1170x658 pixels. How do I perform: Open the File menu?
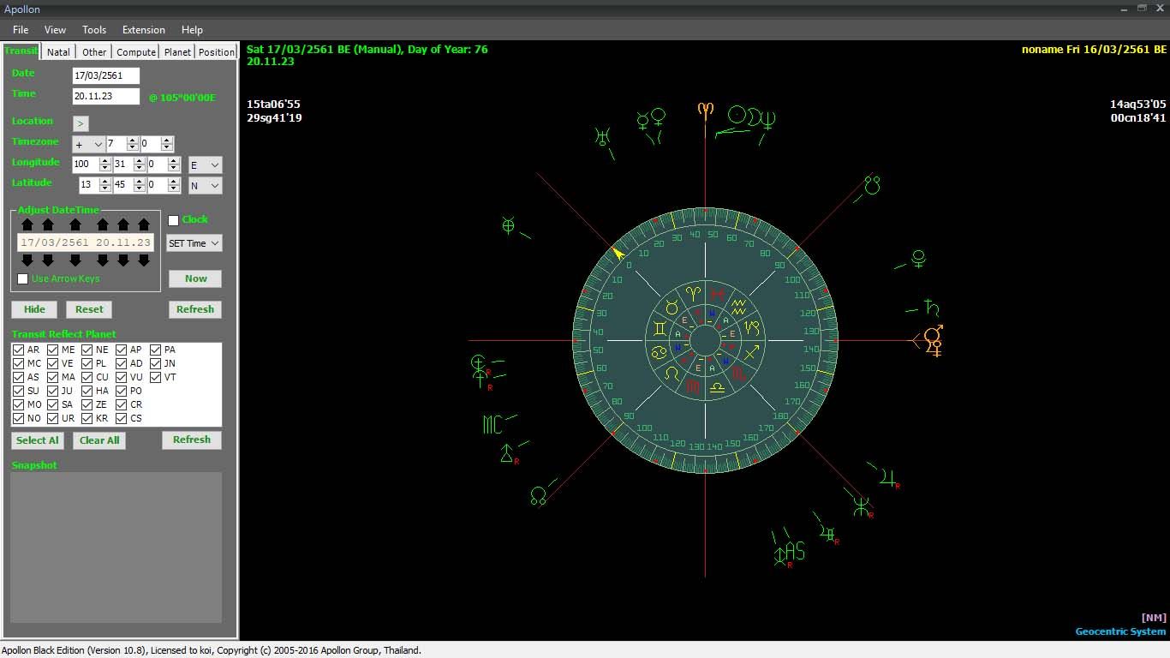pos(21,30)
